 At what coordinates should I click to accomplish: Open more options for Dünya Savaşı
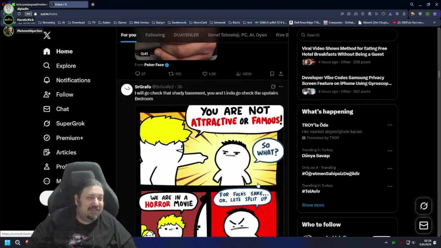(x=390, y=151)
